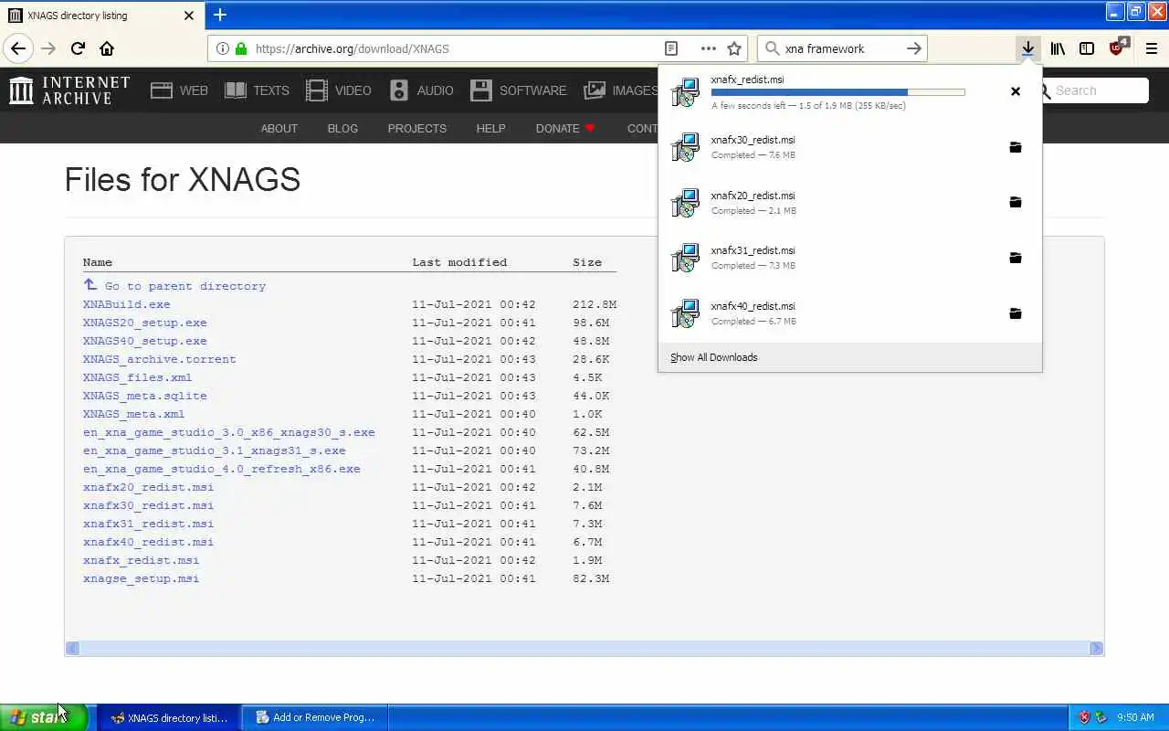Click the horizontal scrollbar under file listing

click(x=584, y=648)
